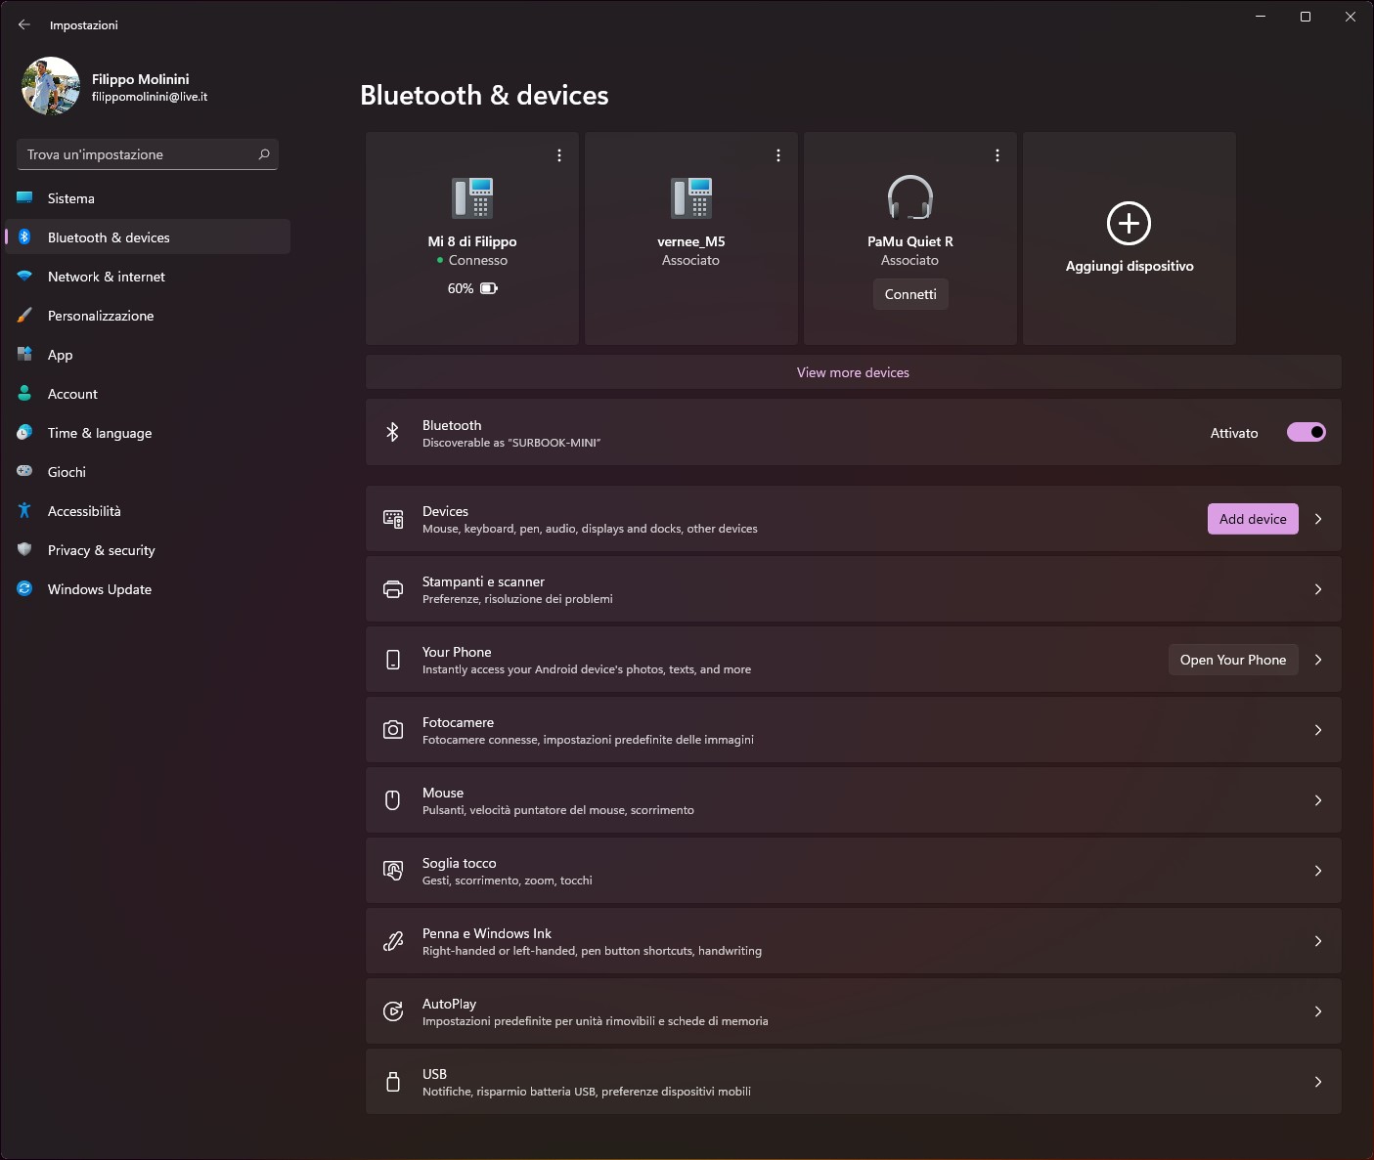Image resolution: width=1374 pixels, height=1160 pixels.
Task: Click the phone icon in Your Phone row
Action: click(393, 660)
